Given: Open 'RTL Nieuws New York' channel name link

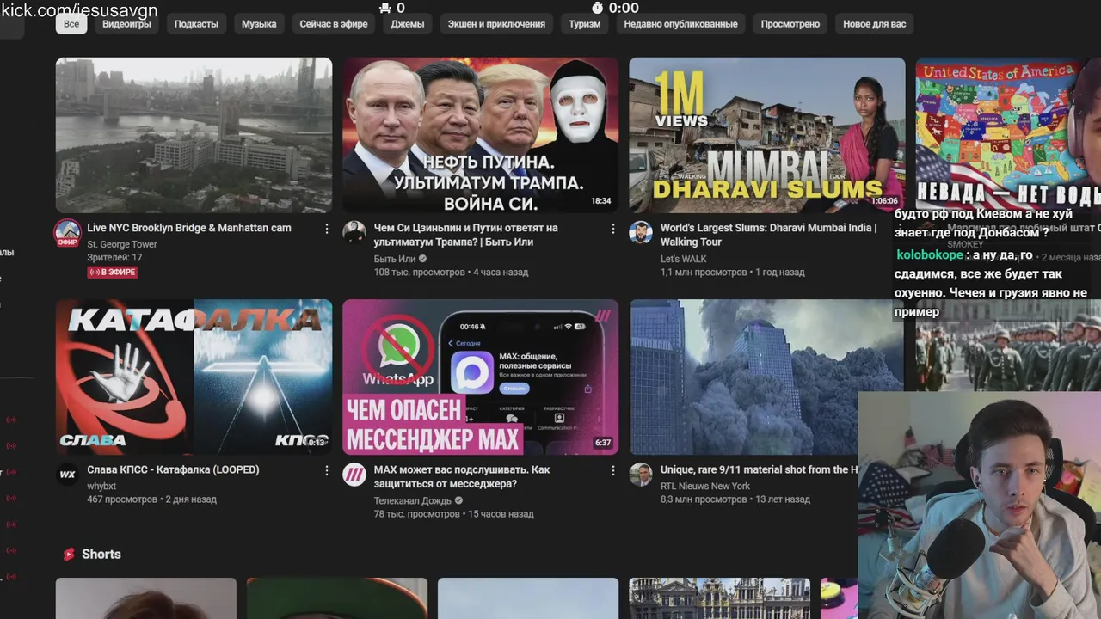Looking at the screenshot, I should [705, 486].
